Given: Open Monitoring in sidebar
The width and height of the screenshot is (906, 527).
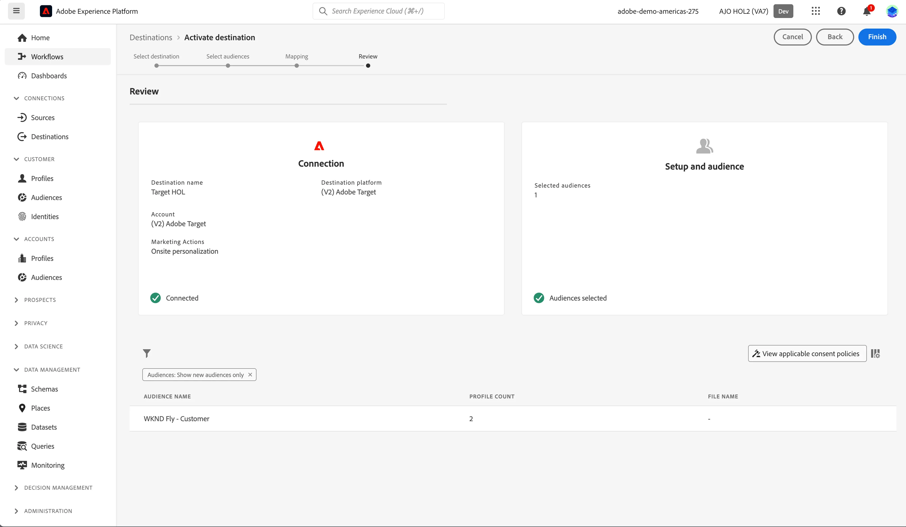Looking at the screenshot, I should [58, 465].
